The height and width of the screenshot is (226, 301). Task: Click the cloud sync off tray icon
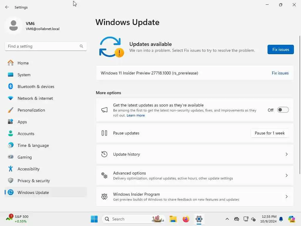tap(237, 219)
